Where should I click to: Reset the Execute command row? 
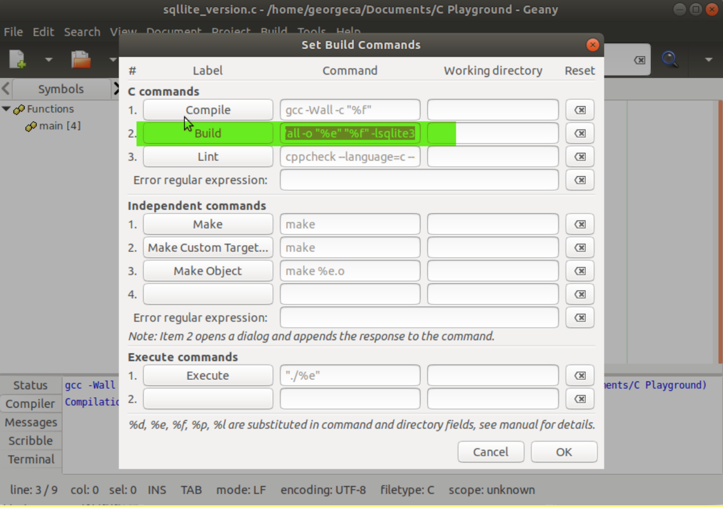pos(580,375)
